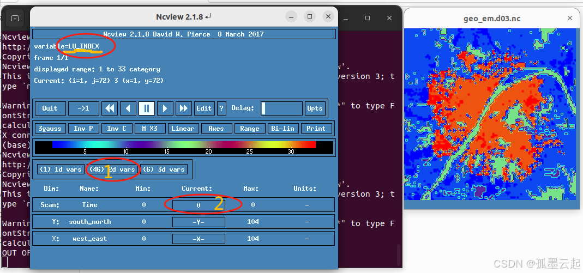
Task: Click the LU_INDEX map in geo_em.d03.nc window
Action: tap(490, 114)
